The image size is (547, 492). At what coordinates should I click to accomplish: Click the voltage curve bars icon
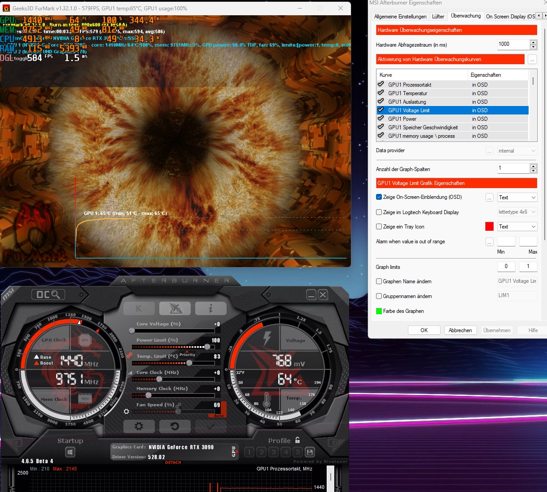click(x=131, y=373)
